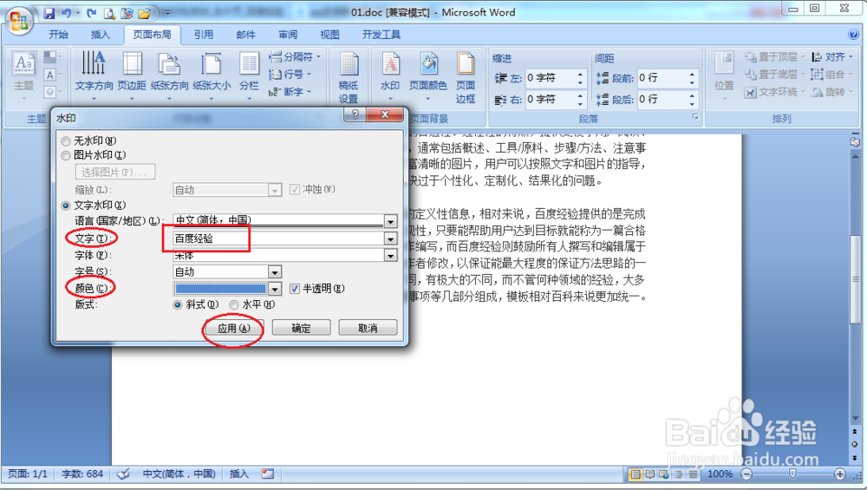Click the 中文(简体，中国) status bar language

coord(179,474)
